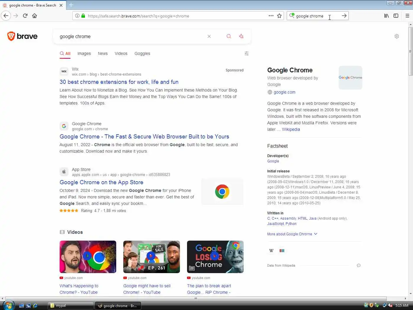Viewport: 413px width, 310px height.
Task: Clear the Brave search query
Action: pyautogui.click(x=209, y=36)
